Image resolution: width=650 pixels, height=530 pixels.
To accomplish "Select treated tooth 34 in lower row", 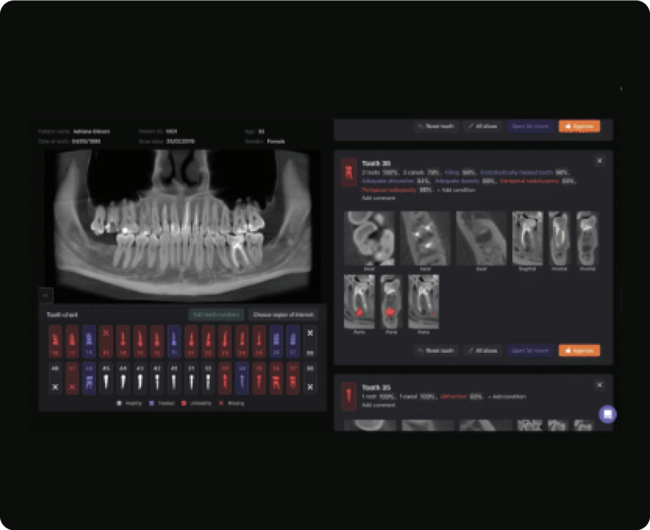I will [x=242, y=378].
